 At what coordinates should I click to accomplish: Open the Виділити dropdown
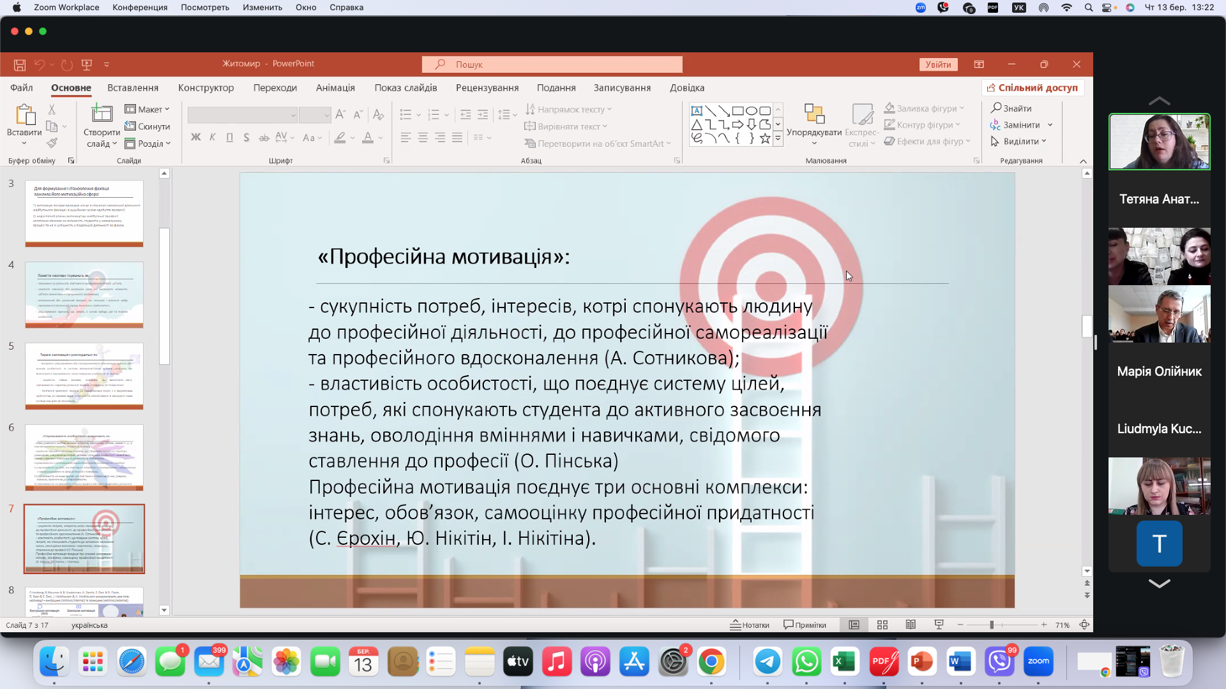1018,141
